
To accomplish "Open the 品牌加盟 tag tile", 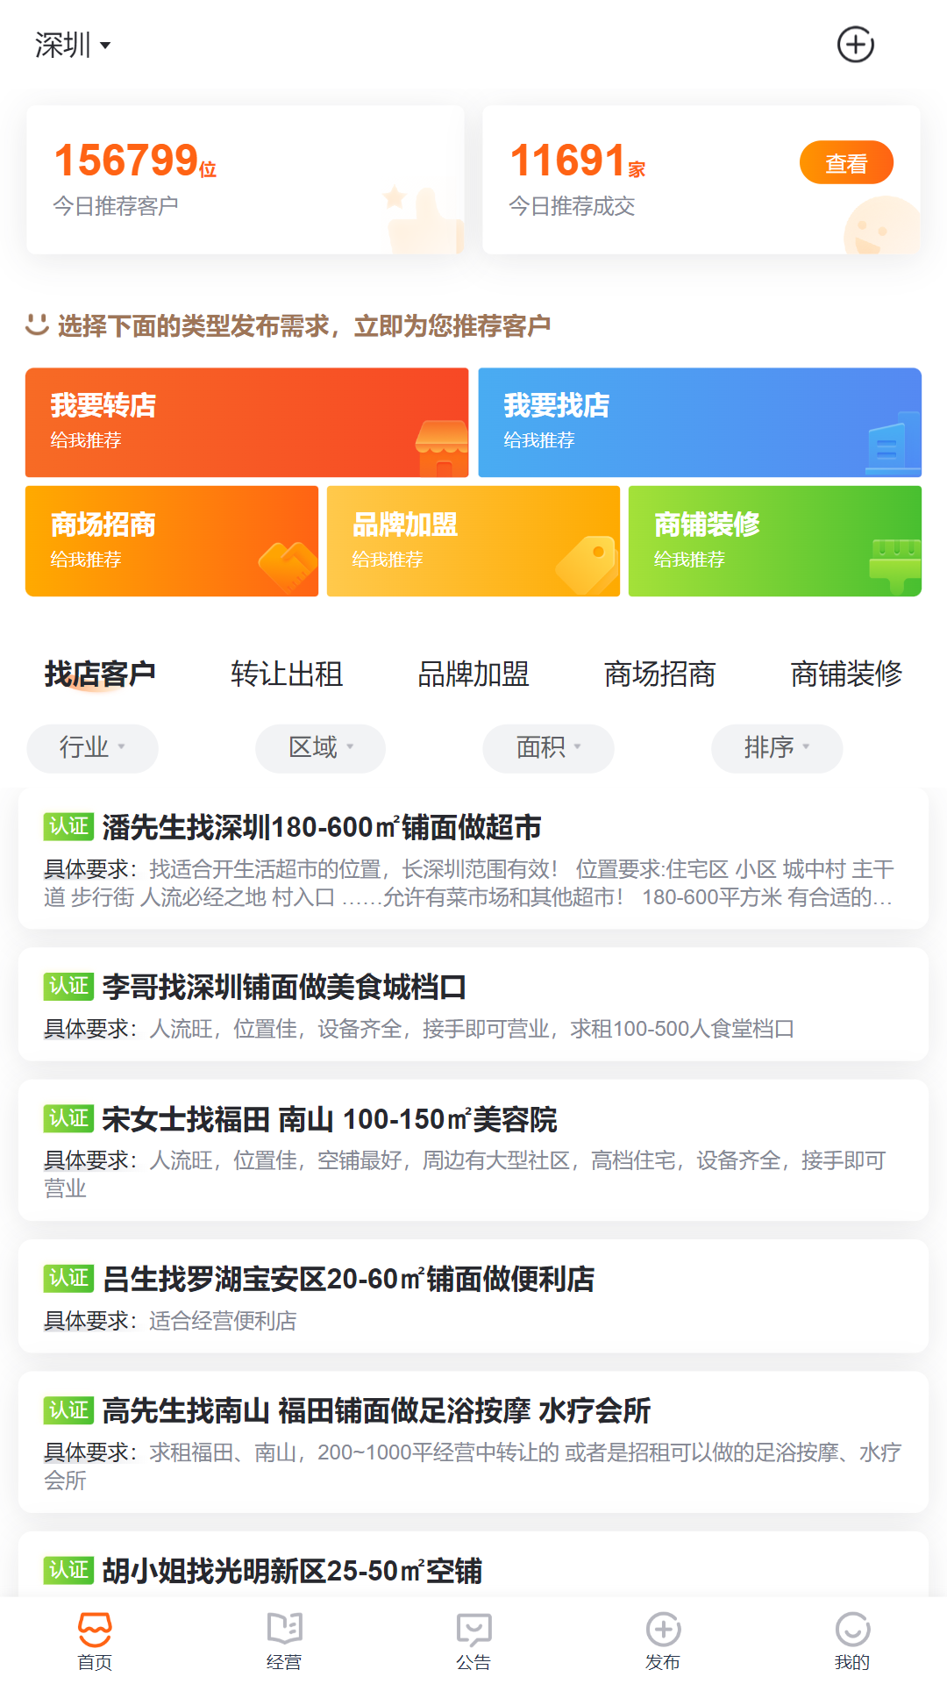I will 473,541.
